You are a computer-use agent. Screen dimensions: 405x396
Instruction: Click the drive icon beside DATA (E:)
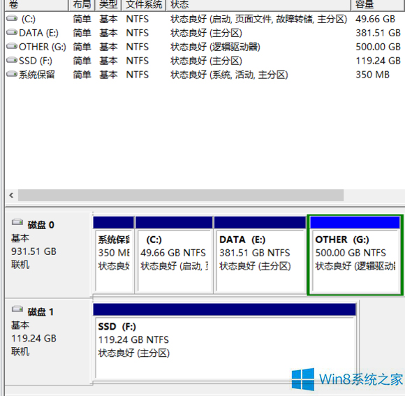12,32
